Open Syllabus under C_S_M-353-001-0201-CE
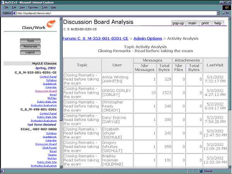Viewport: 232px width, 174px height. [x=51, y=80]
